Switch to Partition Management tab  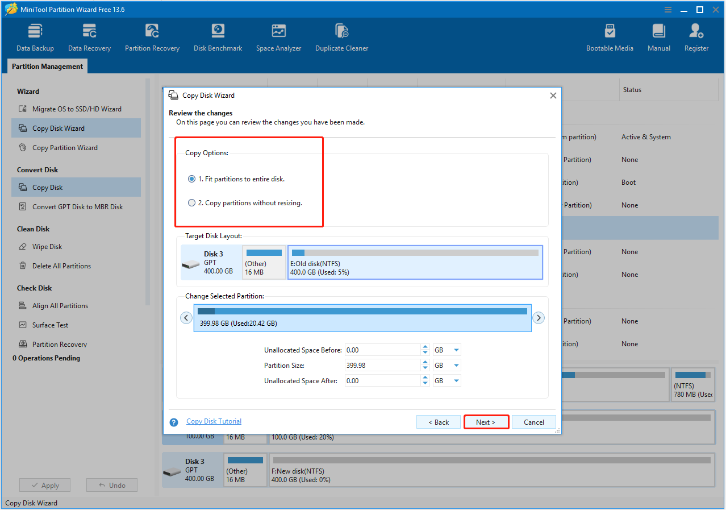click(x=48, y=67)
